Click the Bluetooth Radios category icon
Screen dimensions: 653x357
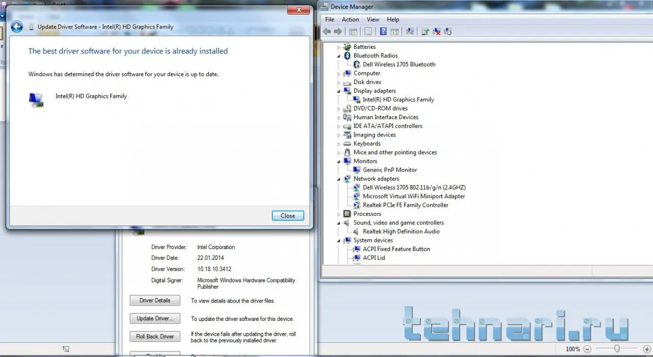[347, 56]
